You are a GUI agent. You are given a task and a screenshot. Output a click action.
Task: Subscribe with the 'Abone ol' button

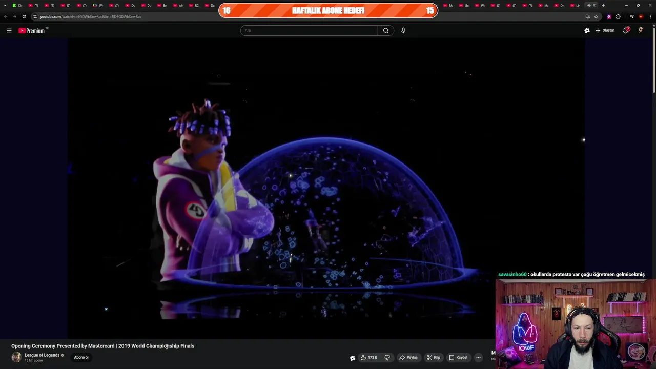[x=81, y=357]
